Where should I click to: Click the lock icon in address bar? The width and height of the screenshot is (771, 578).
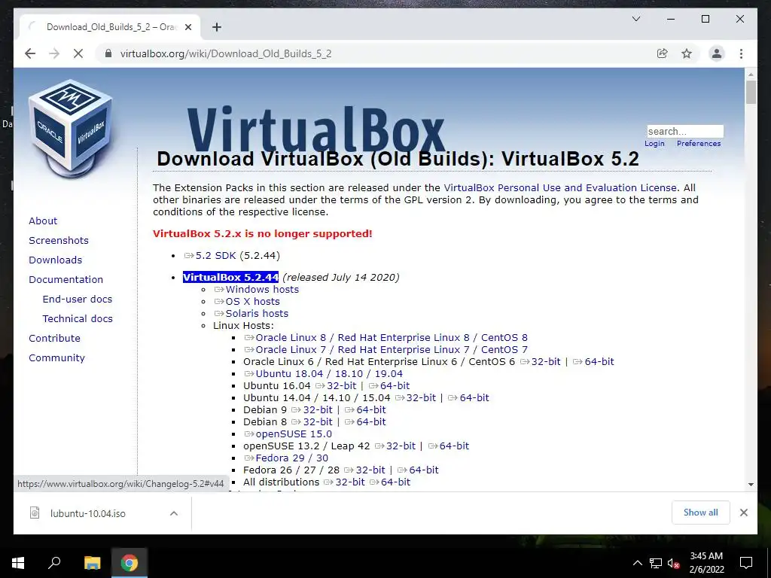click(108, 53)
